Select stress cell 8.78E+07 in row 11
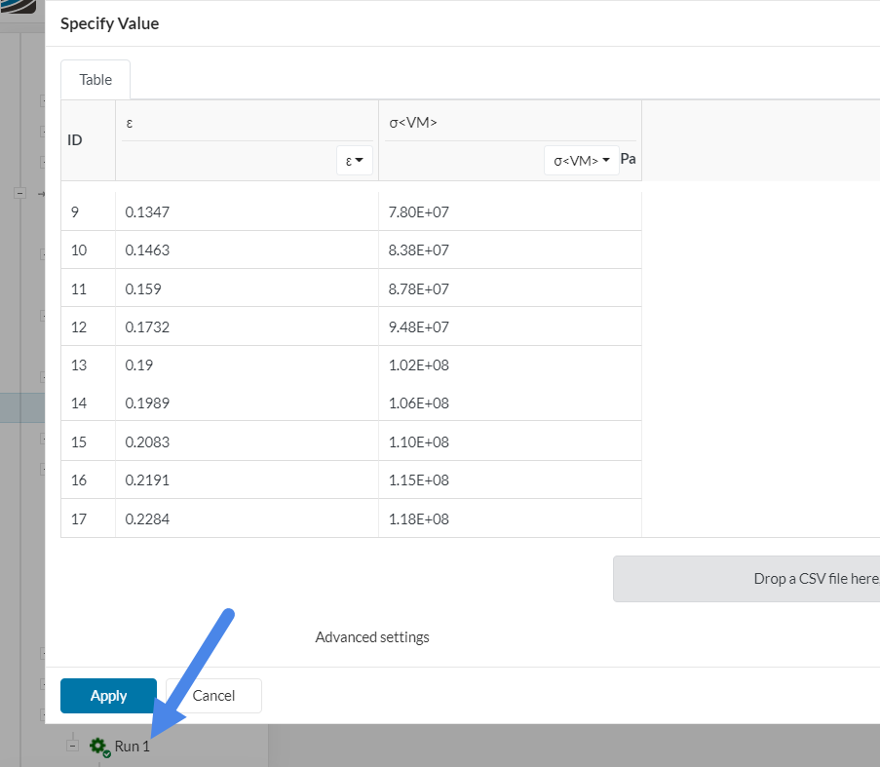This screenshot has height=767, width=880. (x=510, y=288)
